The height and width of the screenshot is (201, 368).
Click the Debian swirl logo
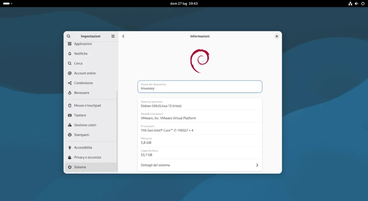point(200,61)
